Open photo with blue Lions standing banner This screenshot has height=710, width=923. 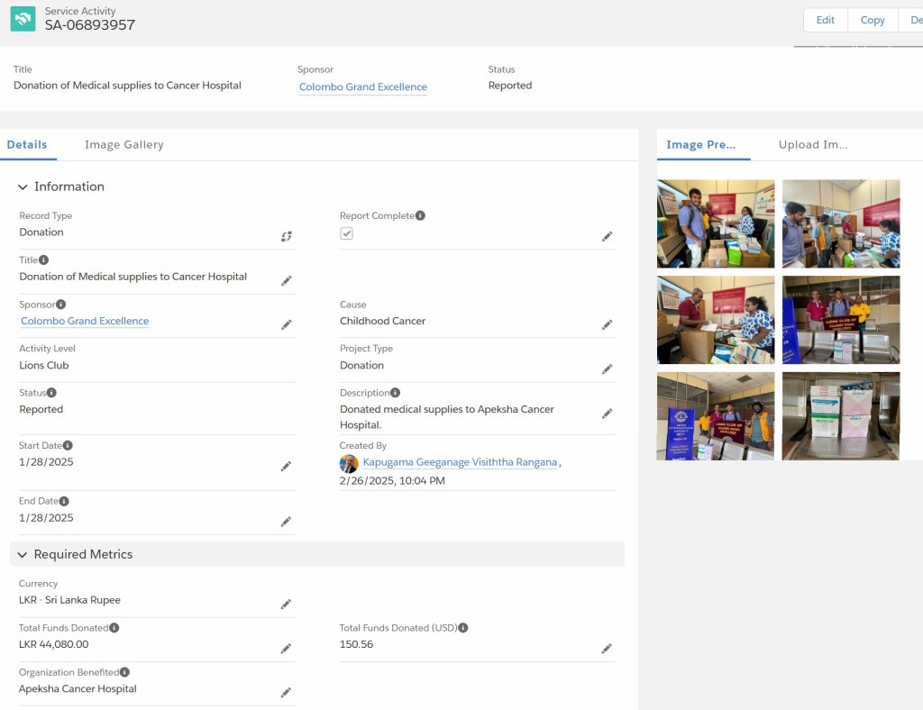(716, 416)
